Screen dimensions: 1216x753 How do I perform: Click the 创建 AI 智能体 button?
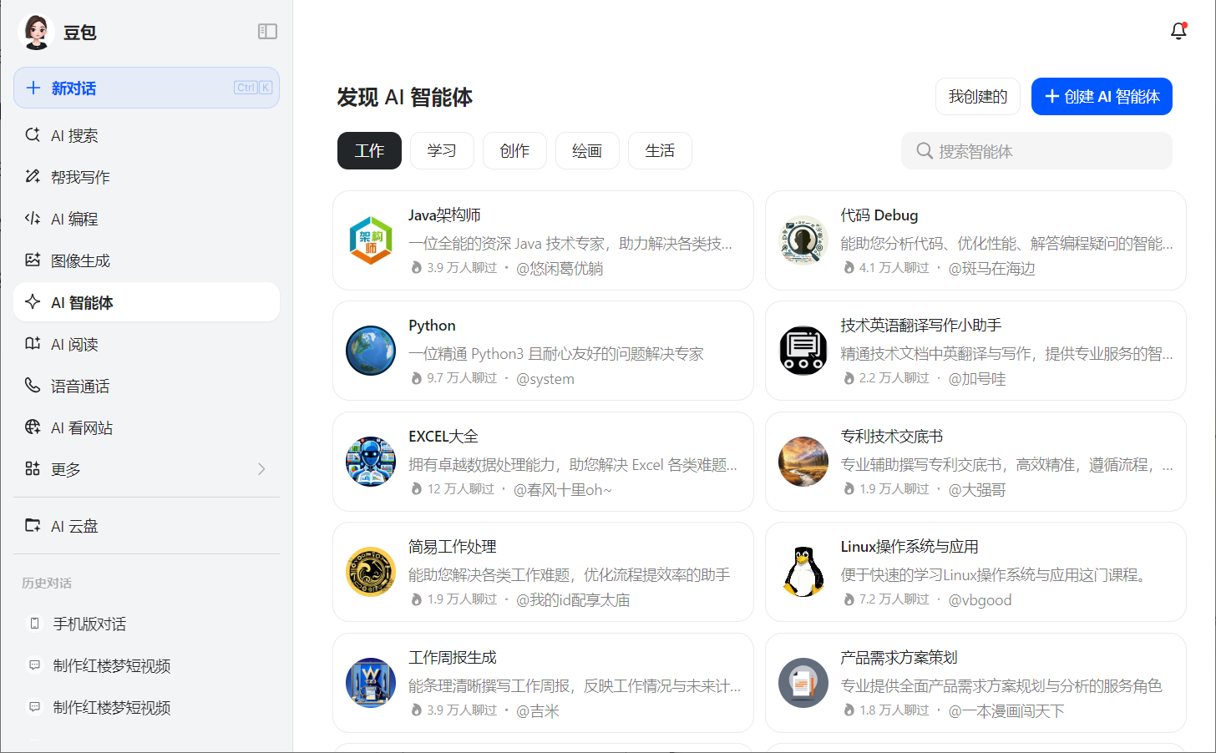click(1102, 97)
